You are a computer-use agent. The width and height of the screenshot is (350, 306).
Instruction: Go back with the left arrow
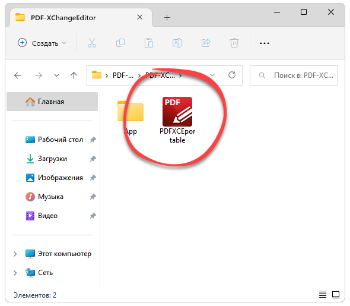point(18,75)
